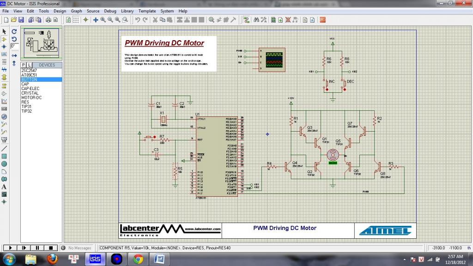Start the simulation with Play button
The image size is (473, 266).
tap(10, 248)
